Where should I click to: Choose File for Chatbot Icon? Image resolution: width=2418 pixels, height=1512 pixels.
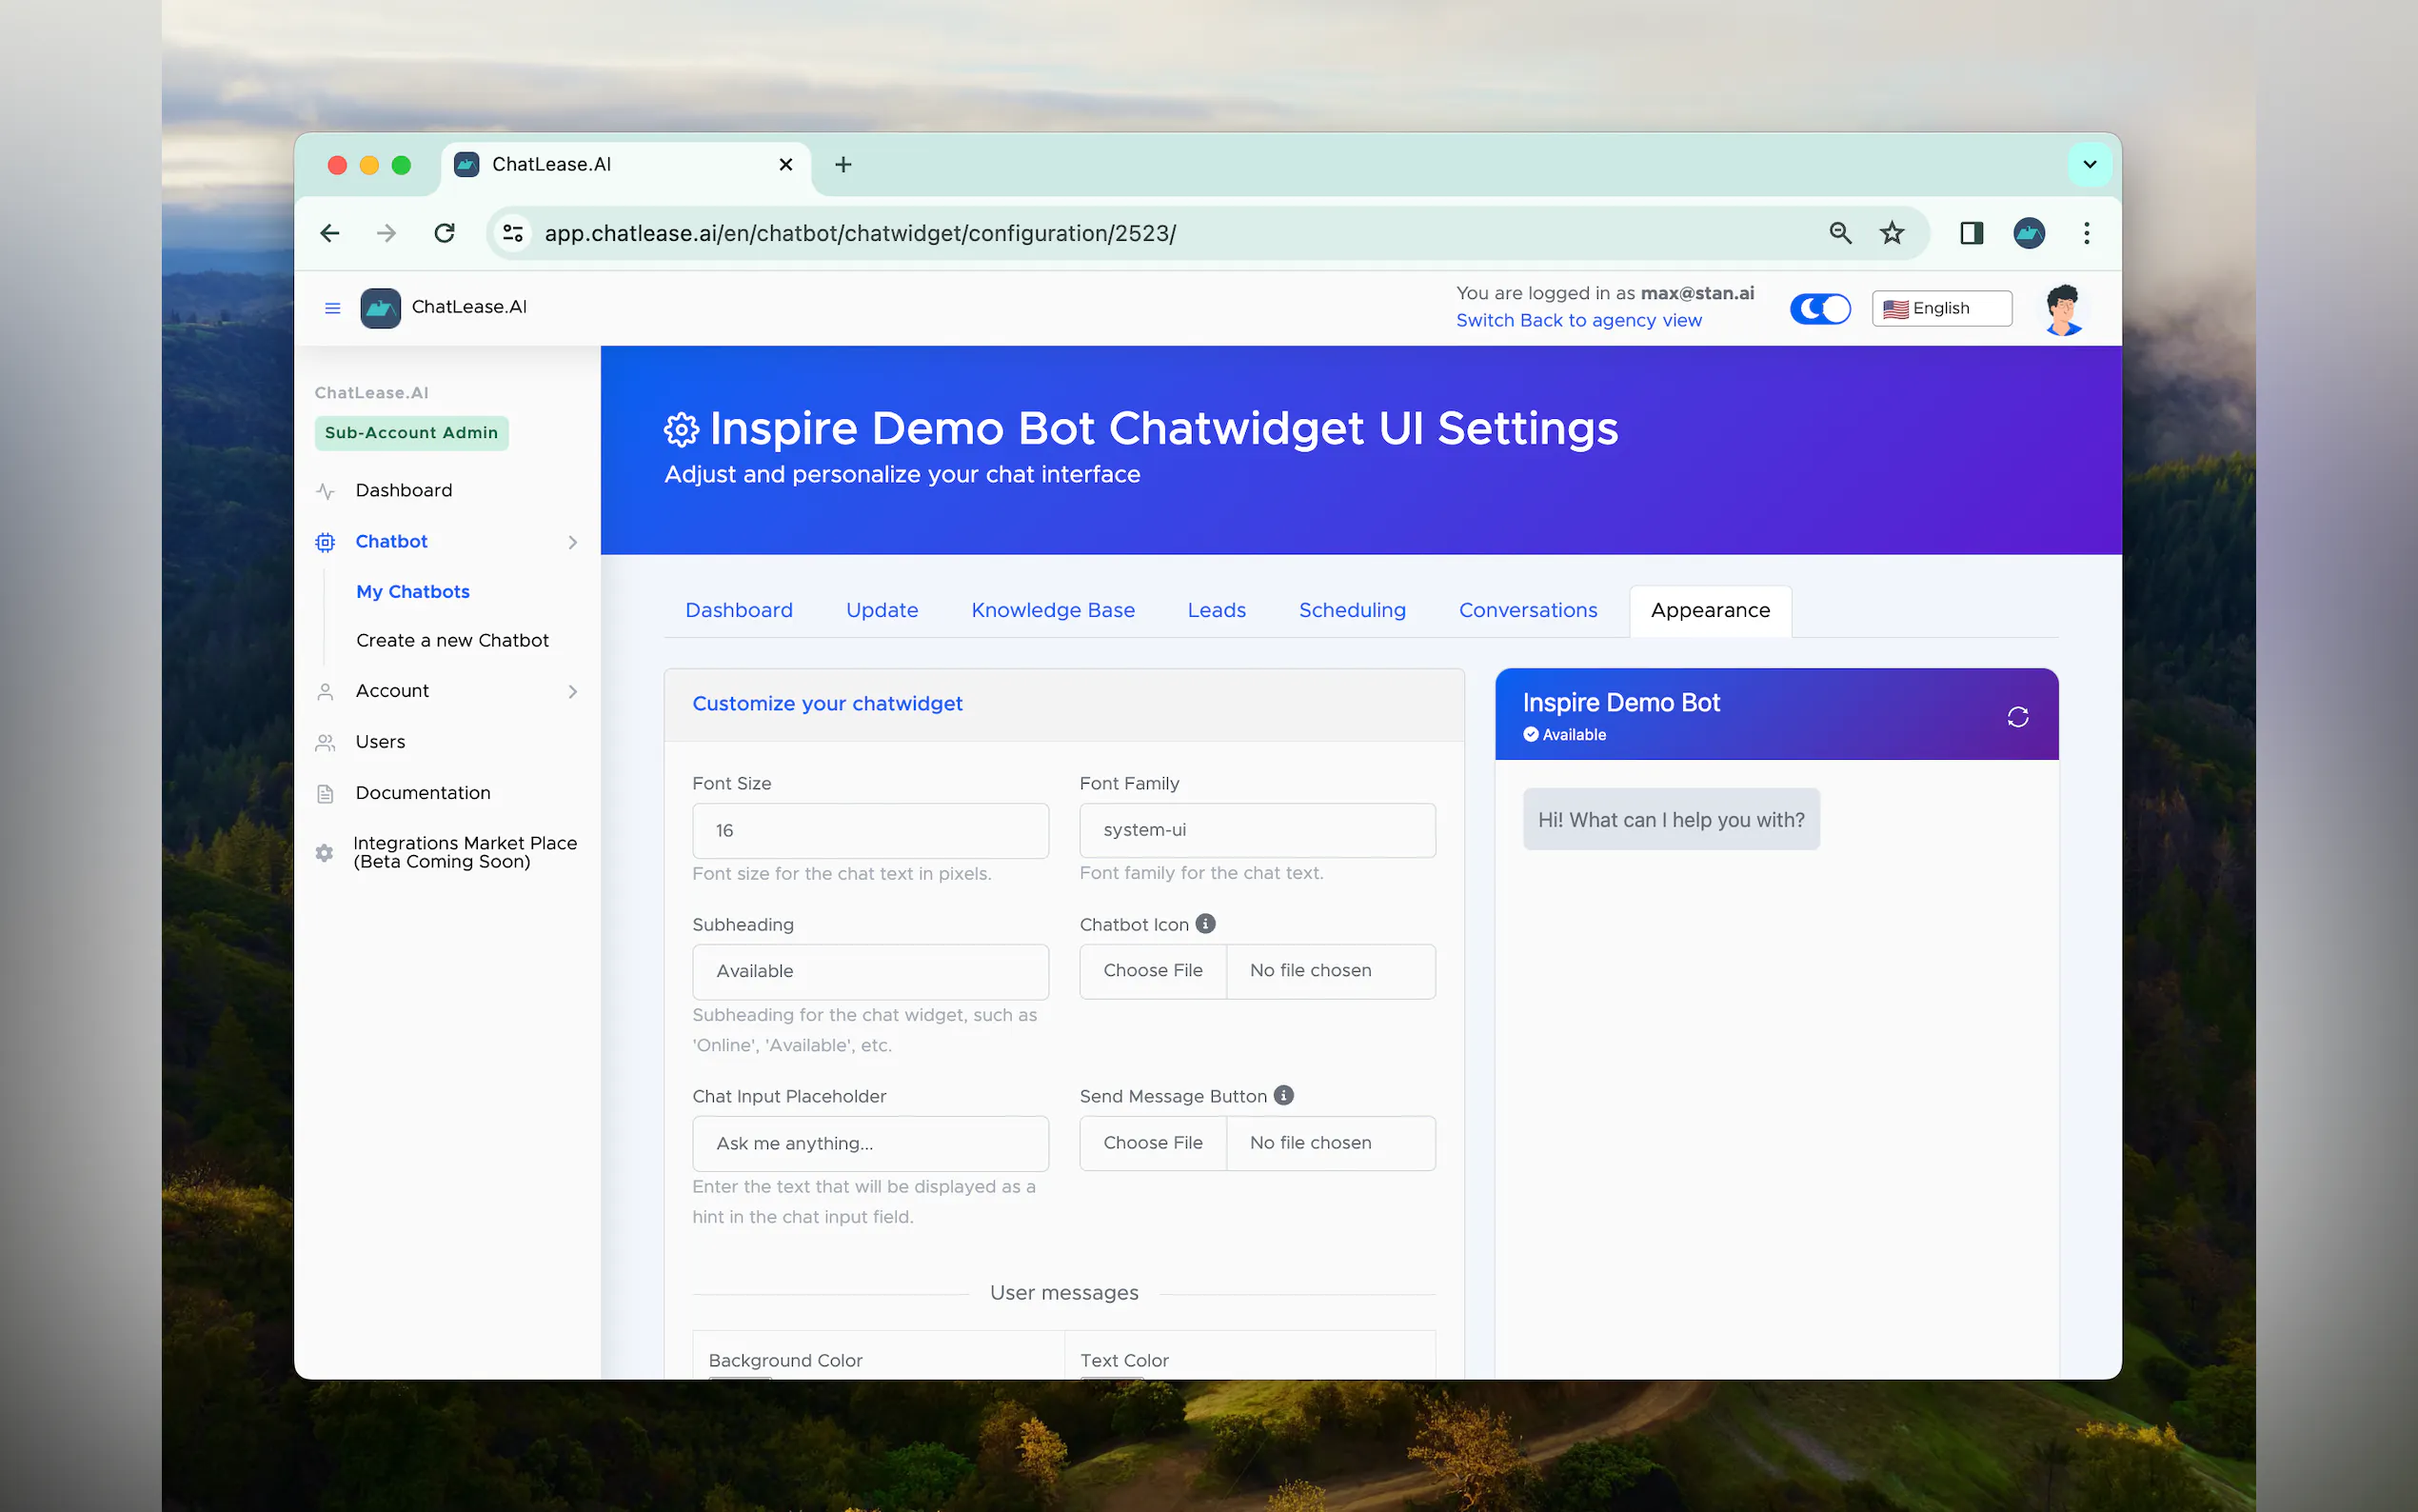pos(1153,970)
